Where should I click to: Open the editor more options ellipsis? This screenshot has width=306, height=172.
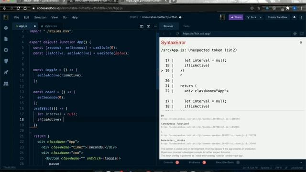pos(155,26)
